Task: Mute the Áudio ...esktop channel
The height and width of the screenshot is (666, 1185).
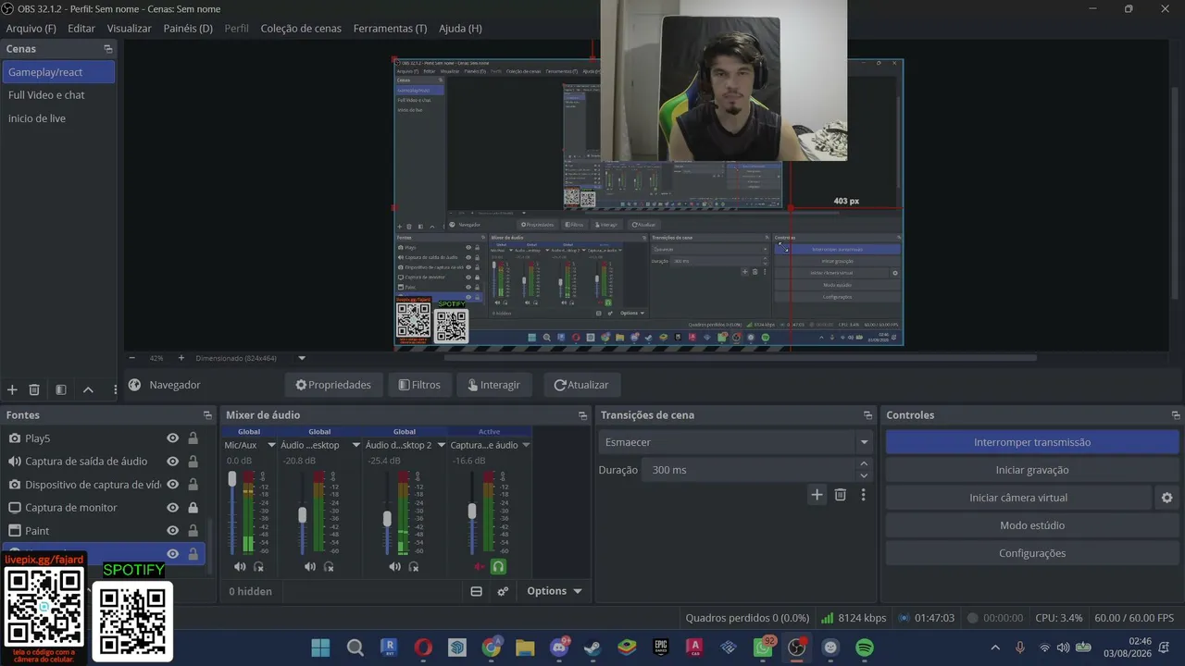Action: pos(310,566)
